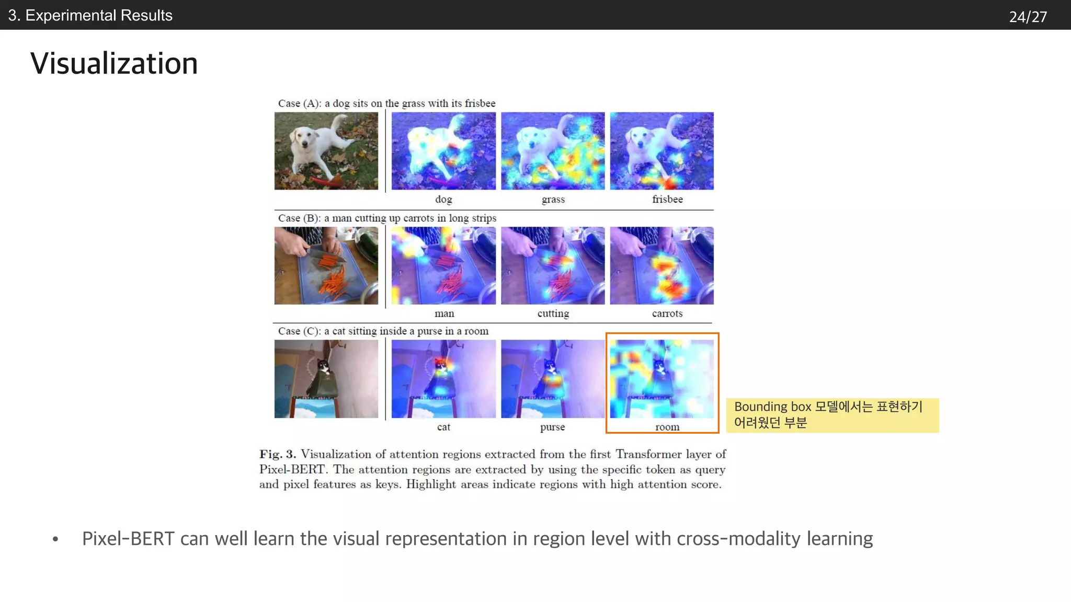The width and height of the screenshot is (1071, 602).
Task: Click the 'cat' label under heatmap
Action: [x=443, y=427]
